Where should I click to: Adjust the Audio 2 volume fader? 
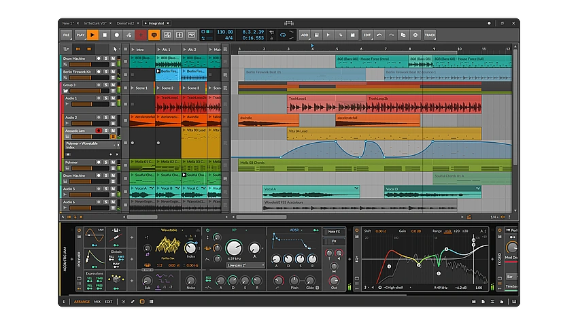[x=90, y=124]
